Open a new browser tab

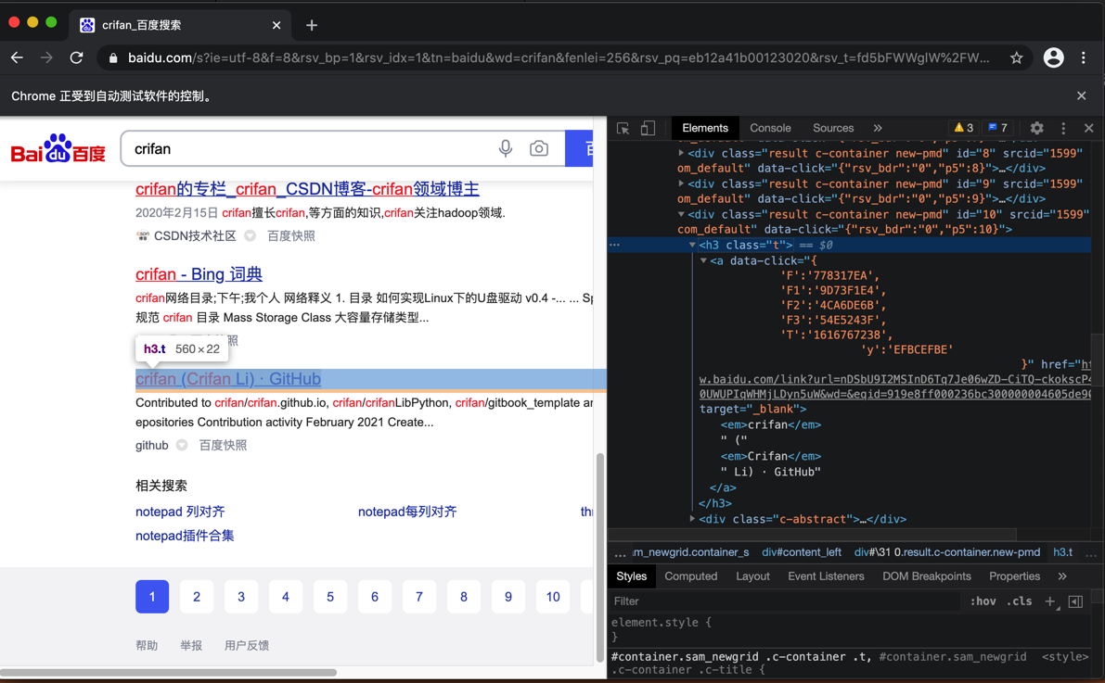point(312,25)
